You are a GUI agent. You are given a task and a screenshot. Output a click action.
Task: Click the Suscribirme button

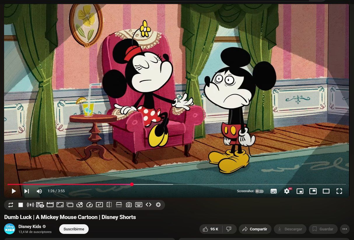tap(74, 229)
